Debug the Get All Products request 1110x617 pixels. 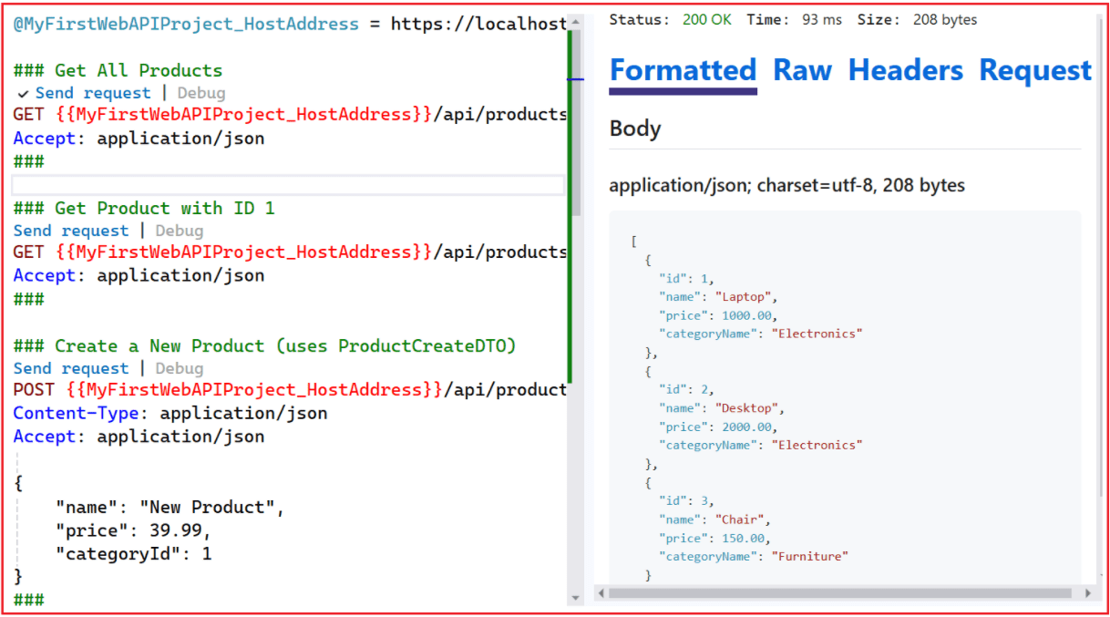[x=200, y=93]
